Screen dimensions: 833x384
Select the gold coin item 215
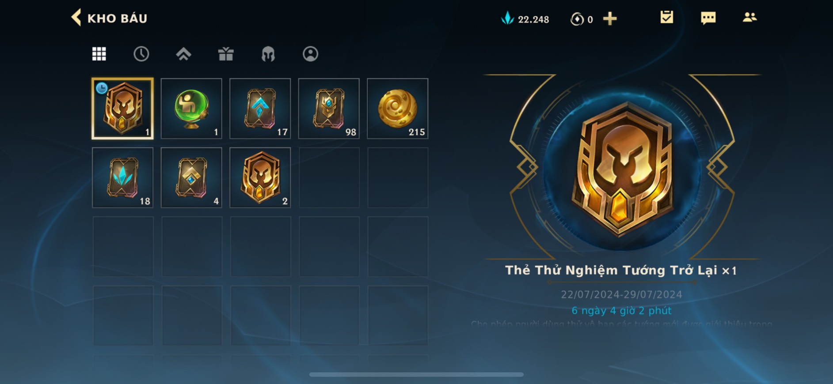click(x=398, y=109)
